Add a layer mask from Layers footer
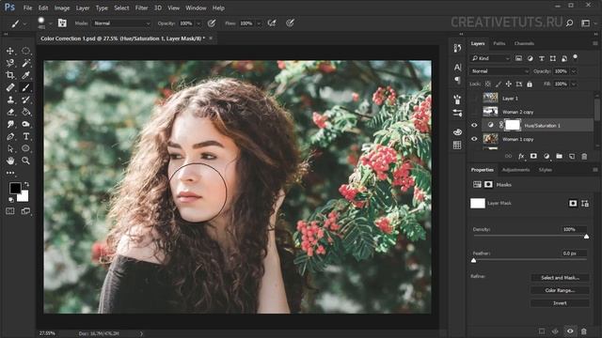Screen dimensions: 602x338 click(x=533, y=156)
